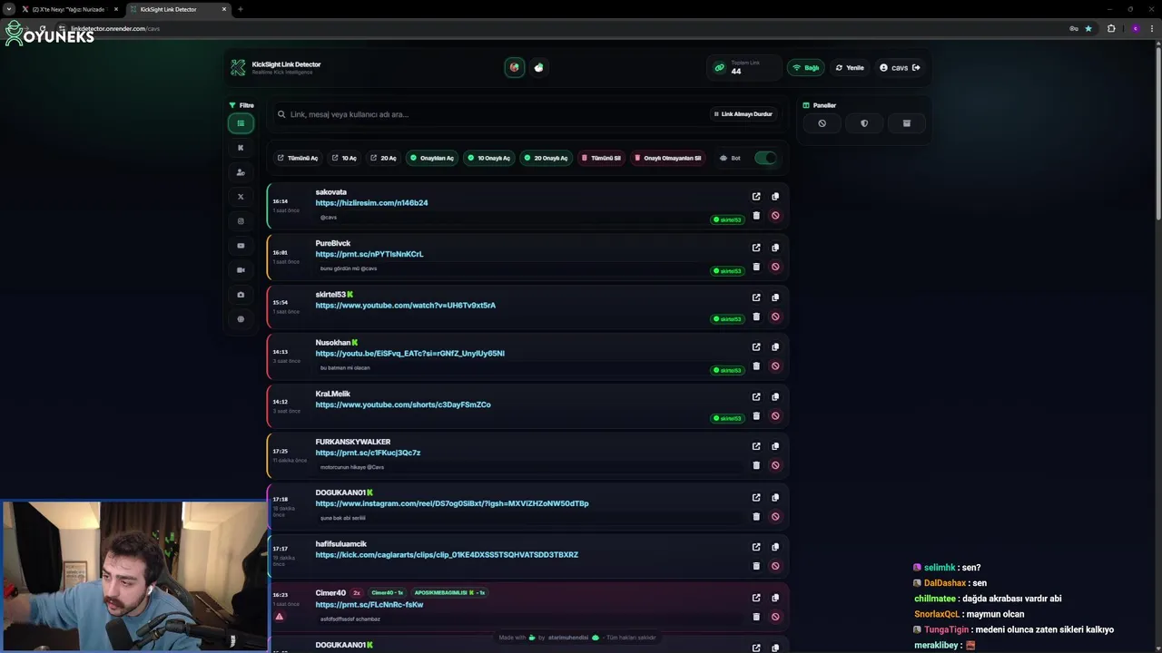Filter links by X (Twitter) icon
This screenshot has width=1162, height=653.
tap(241, 197)
